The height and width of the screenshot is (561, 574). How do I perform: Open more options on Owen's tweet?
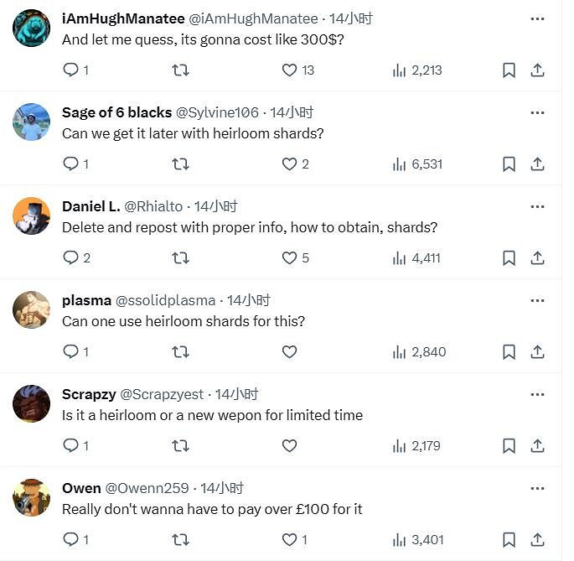(x=537, y=488)
